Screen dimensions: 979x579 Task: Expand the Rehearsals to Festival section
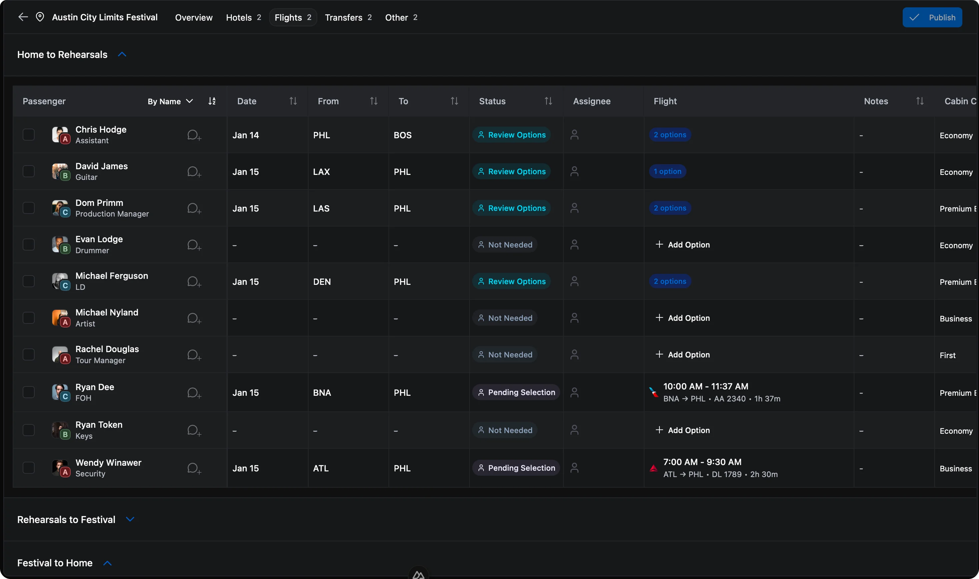(130, 519)
